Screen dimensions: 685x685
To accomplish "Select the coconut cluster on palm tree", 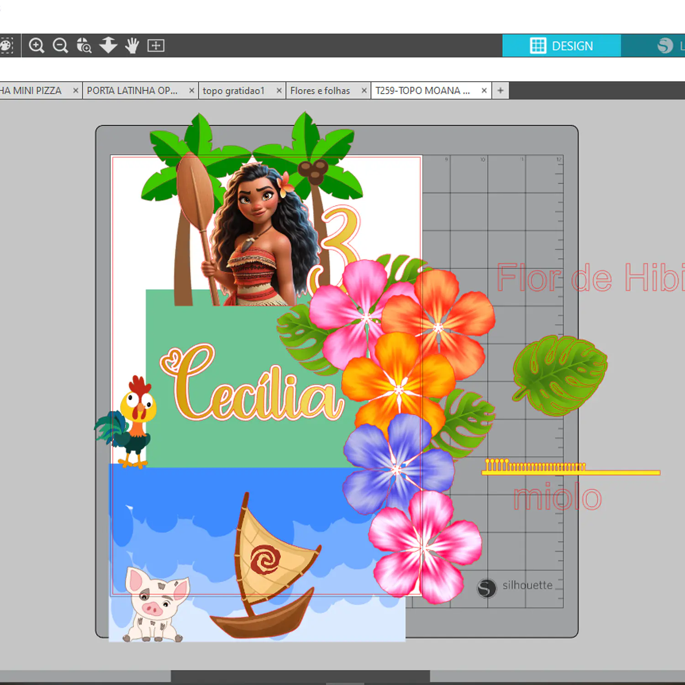I will (313, 171).
